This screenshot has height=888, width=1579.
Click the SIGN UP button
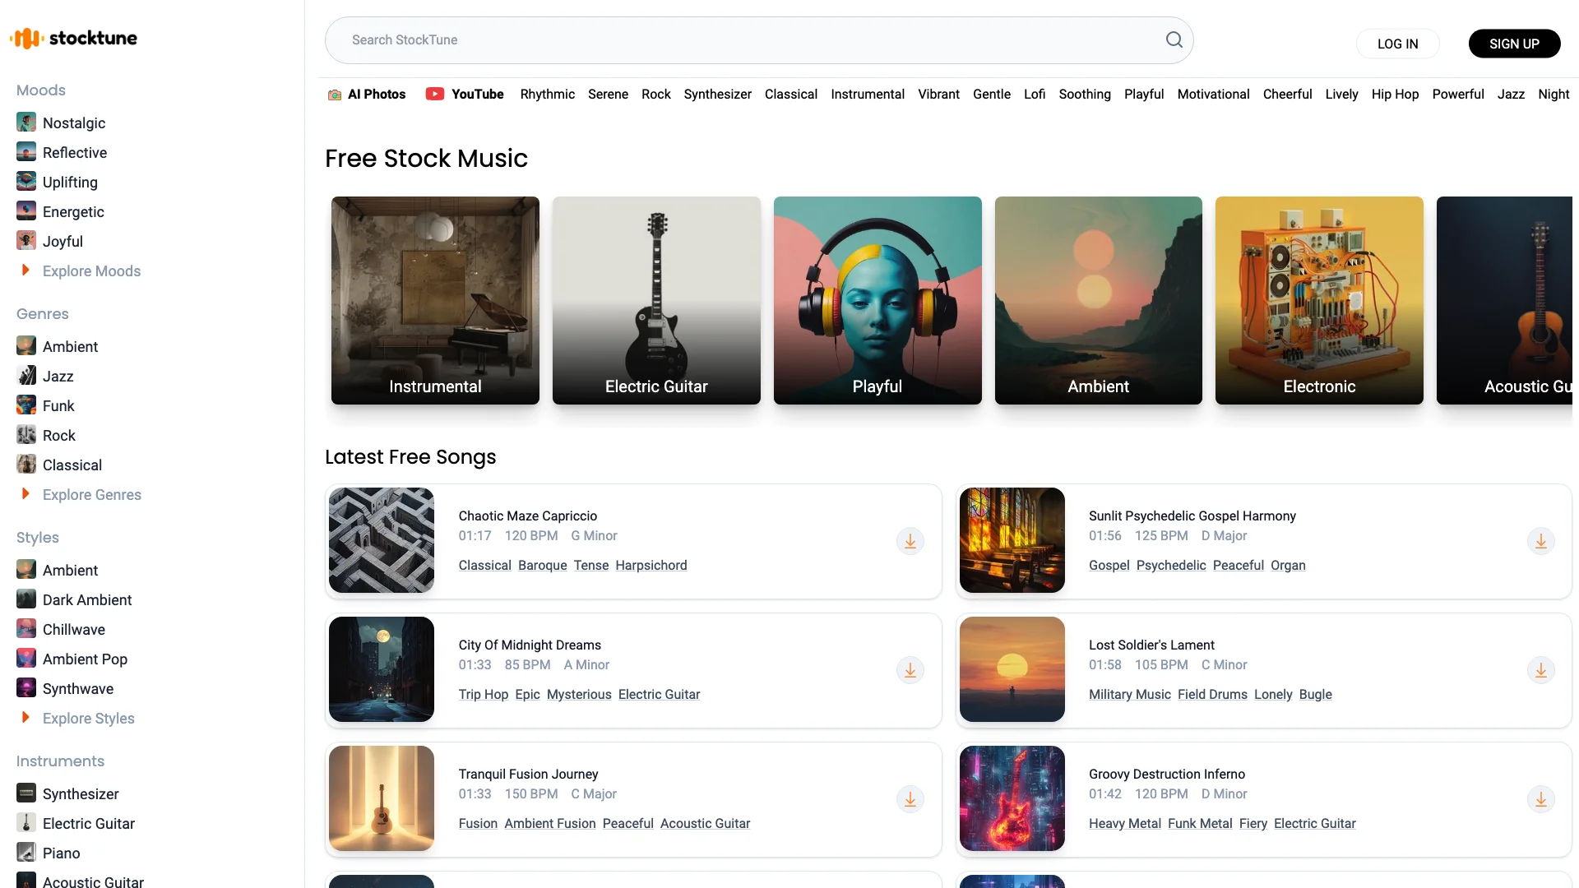pos(1514,44)
